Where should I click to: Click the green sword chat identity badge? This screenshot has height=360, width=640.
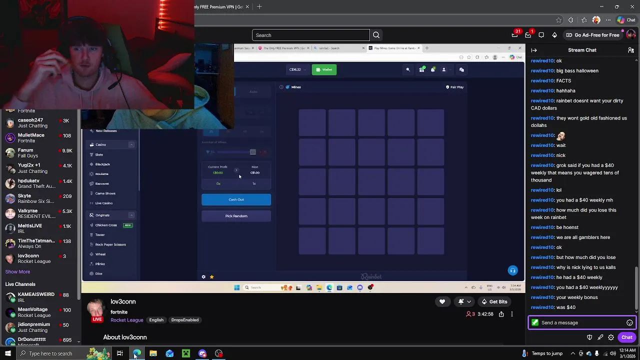[535, 322]
